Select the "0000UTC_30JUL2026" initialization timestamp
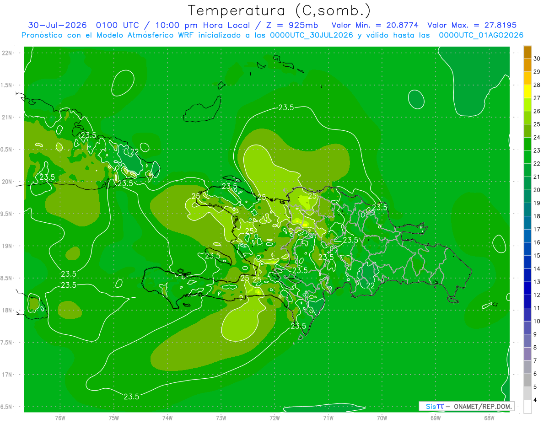549x424 pixels. [x=312, y=35]
